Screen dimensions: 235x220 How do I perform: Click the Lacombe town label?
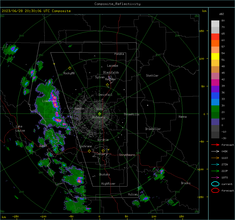(x=113, y=66)
